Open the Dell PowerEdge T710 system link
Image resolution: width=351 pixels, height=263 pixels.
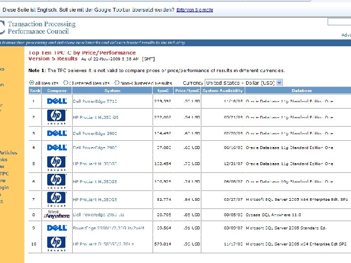click(x=95, y=101)
